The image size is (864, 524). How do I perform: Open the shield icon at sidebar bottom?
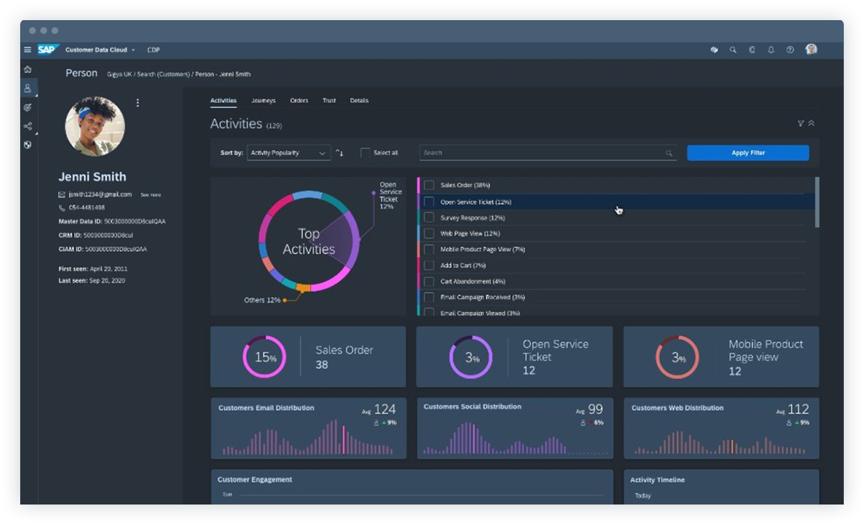coord(27,144)
